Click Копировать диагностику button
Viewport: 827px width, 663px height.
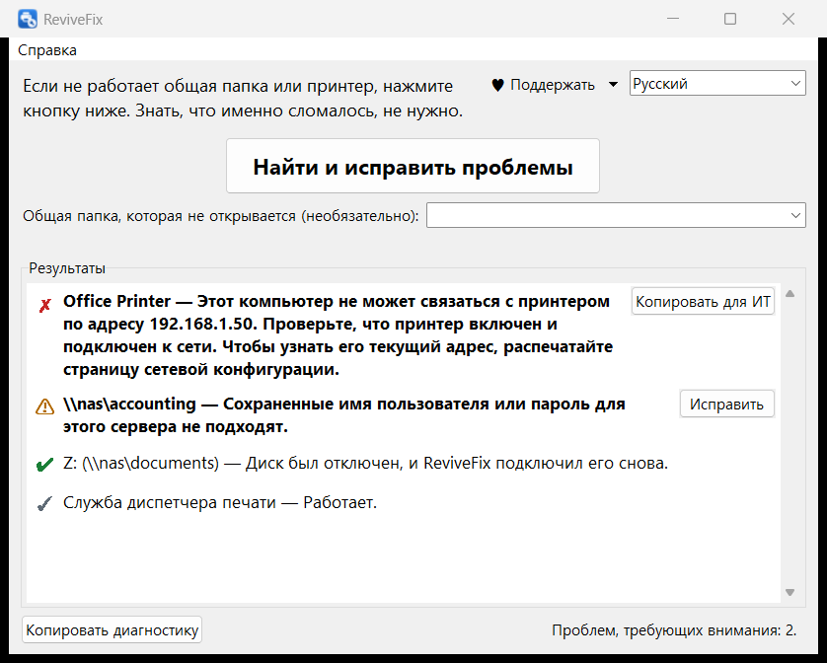tap(112, 629)
